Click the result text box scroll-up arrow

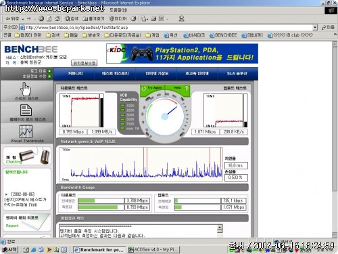click(220, 227)
